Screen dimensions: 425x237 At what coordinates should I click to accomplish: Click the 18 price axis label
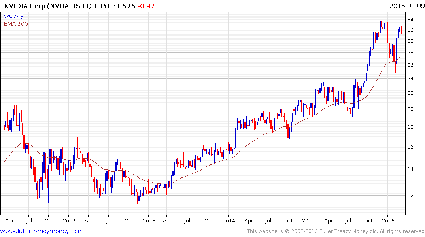410,127
